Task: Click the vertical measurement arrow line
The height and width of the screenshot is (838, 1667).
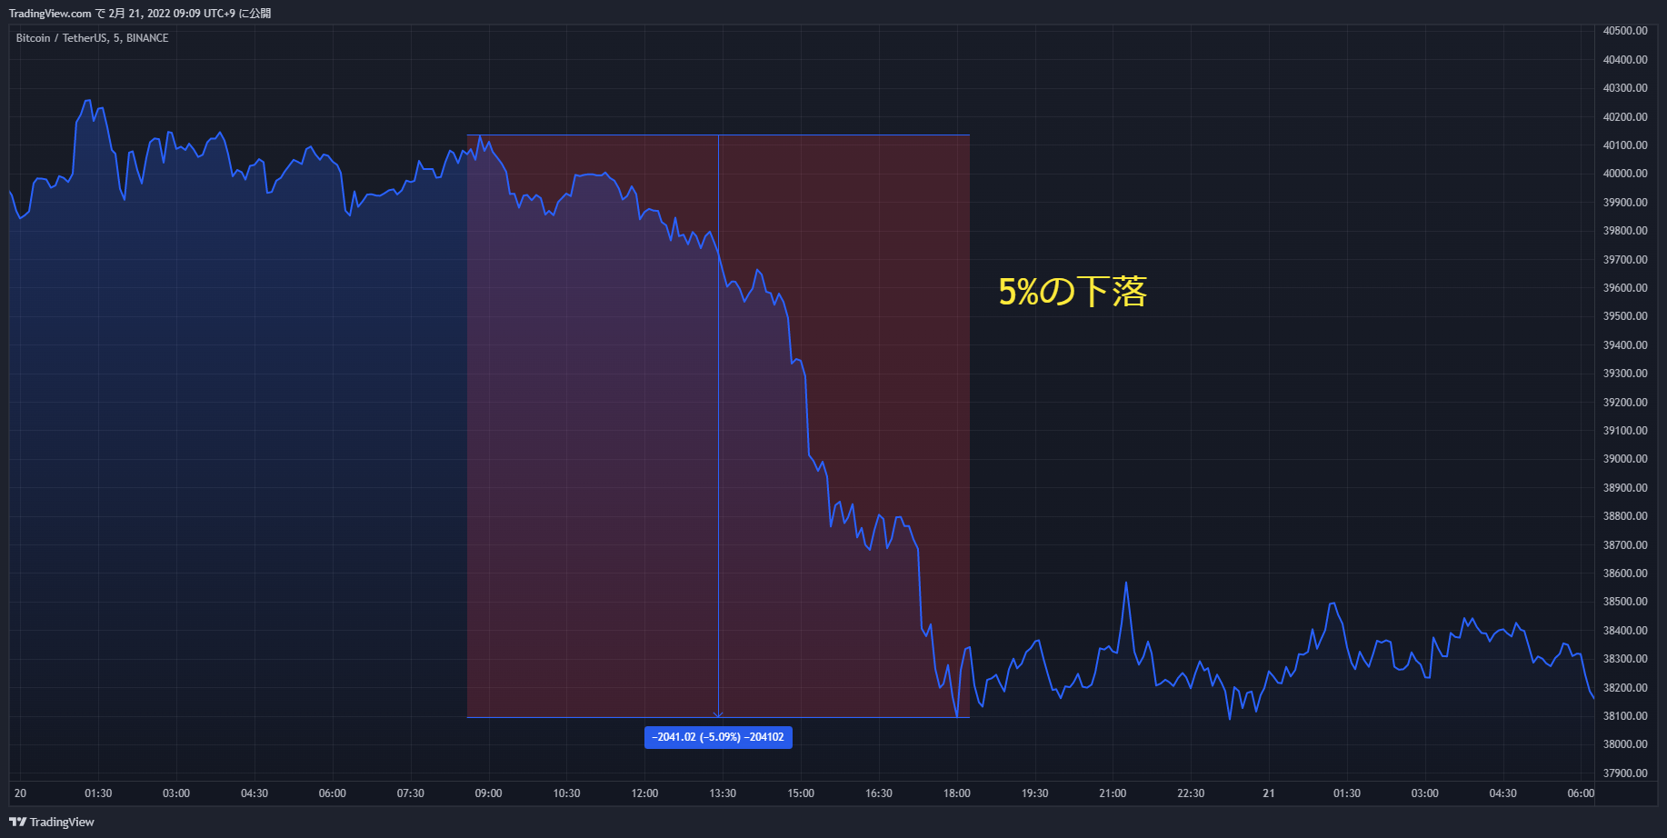Action: (x=719, y=426)
